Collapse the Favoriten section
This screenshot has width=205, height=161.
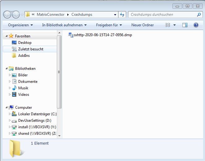(x=6, y=36)
